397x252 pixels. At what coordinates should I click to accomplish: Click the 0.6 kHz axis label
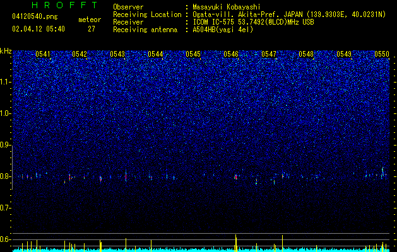pyautogui.click(x=5, y=239)
